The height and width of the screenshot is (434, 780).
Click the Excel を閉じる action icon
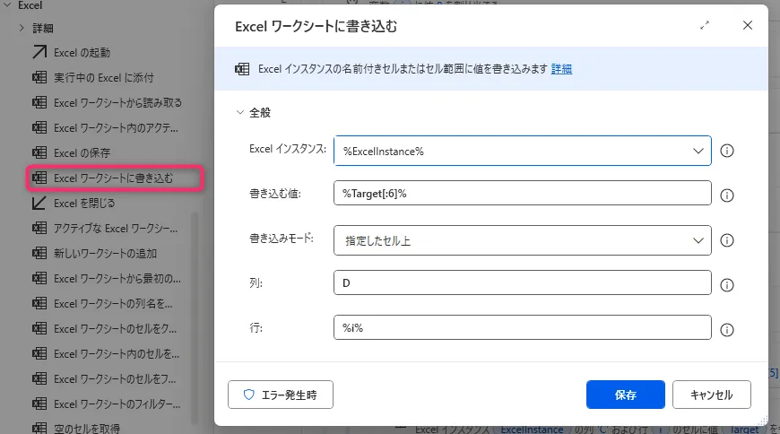39,204
